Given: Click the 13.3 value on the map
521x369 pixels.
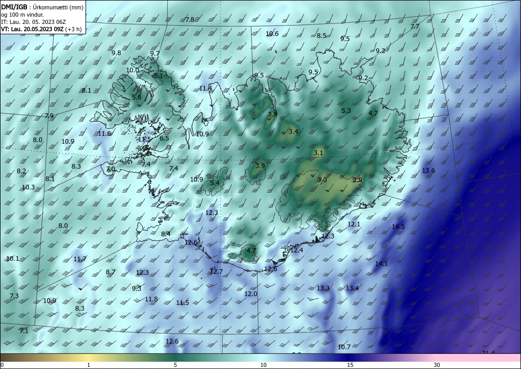Looking at the screenshot, I should click(323, 288).
